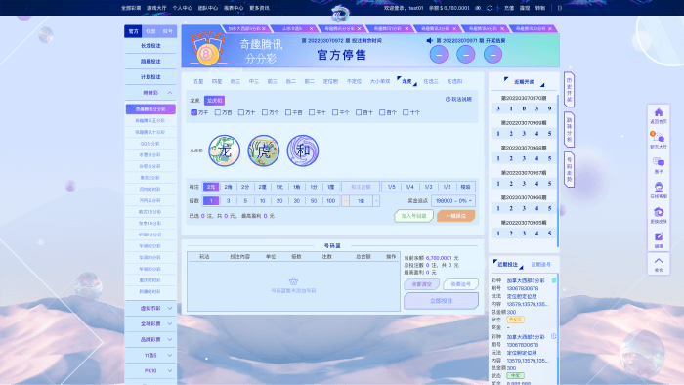The width and height of the screenshot is (684, 385).
Task: Close the 山东11选5 game tab
Action: (x=311, y=28)
